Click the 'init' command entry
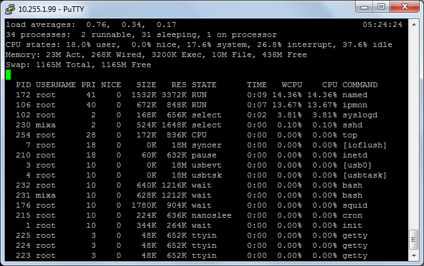 point(352,225)
